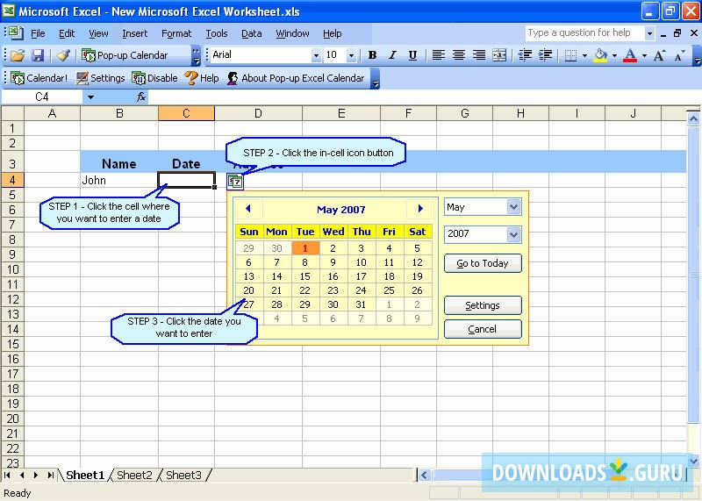Expand the font size 10 dropdown
The image size is (702, 501).
351,55
